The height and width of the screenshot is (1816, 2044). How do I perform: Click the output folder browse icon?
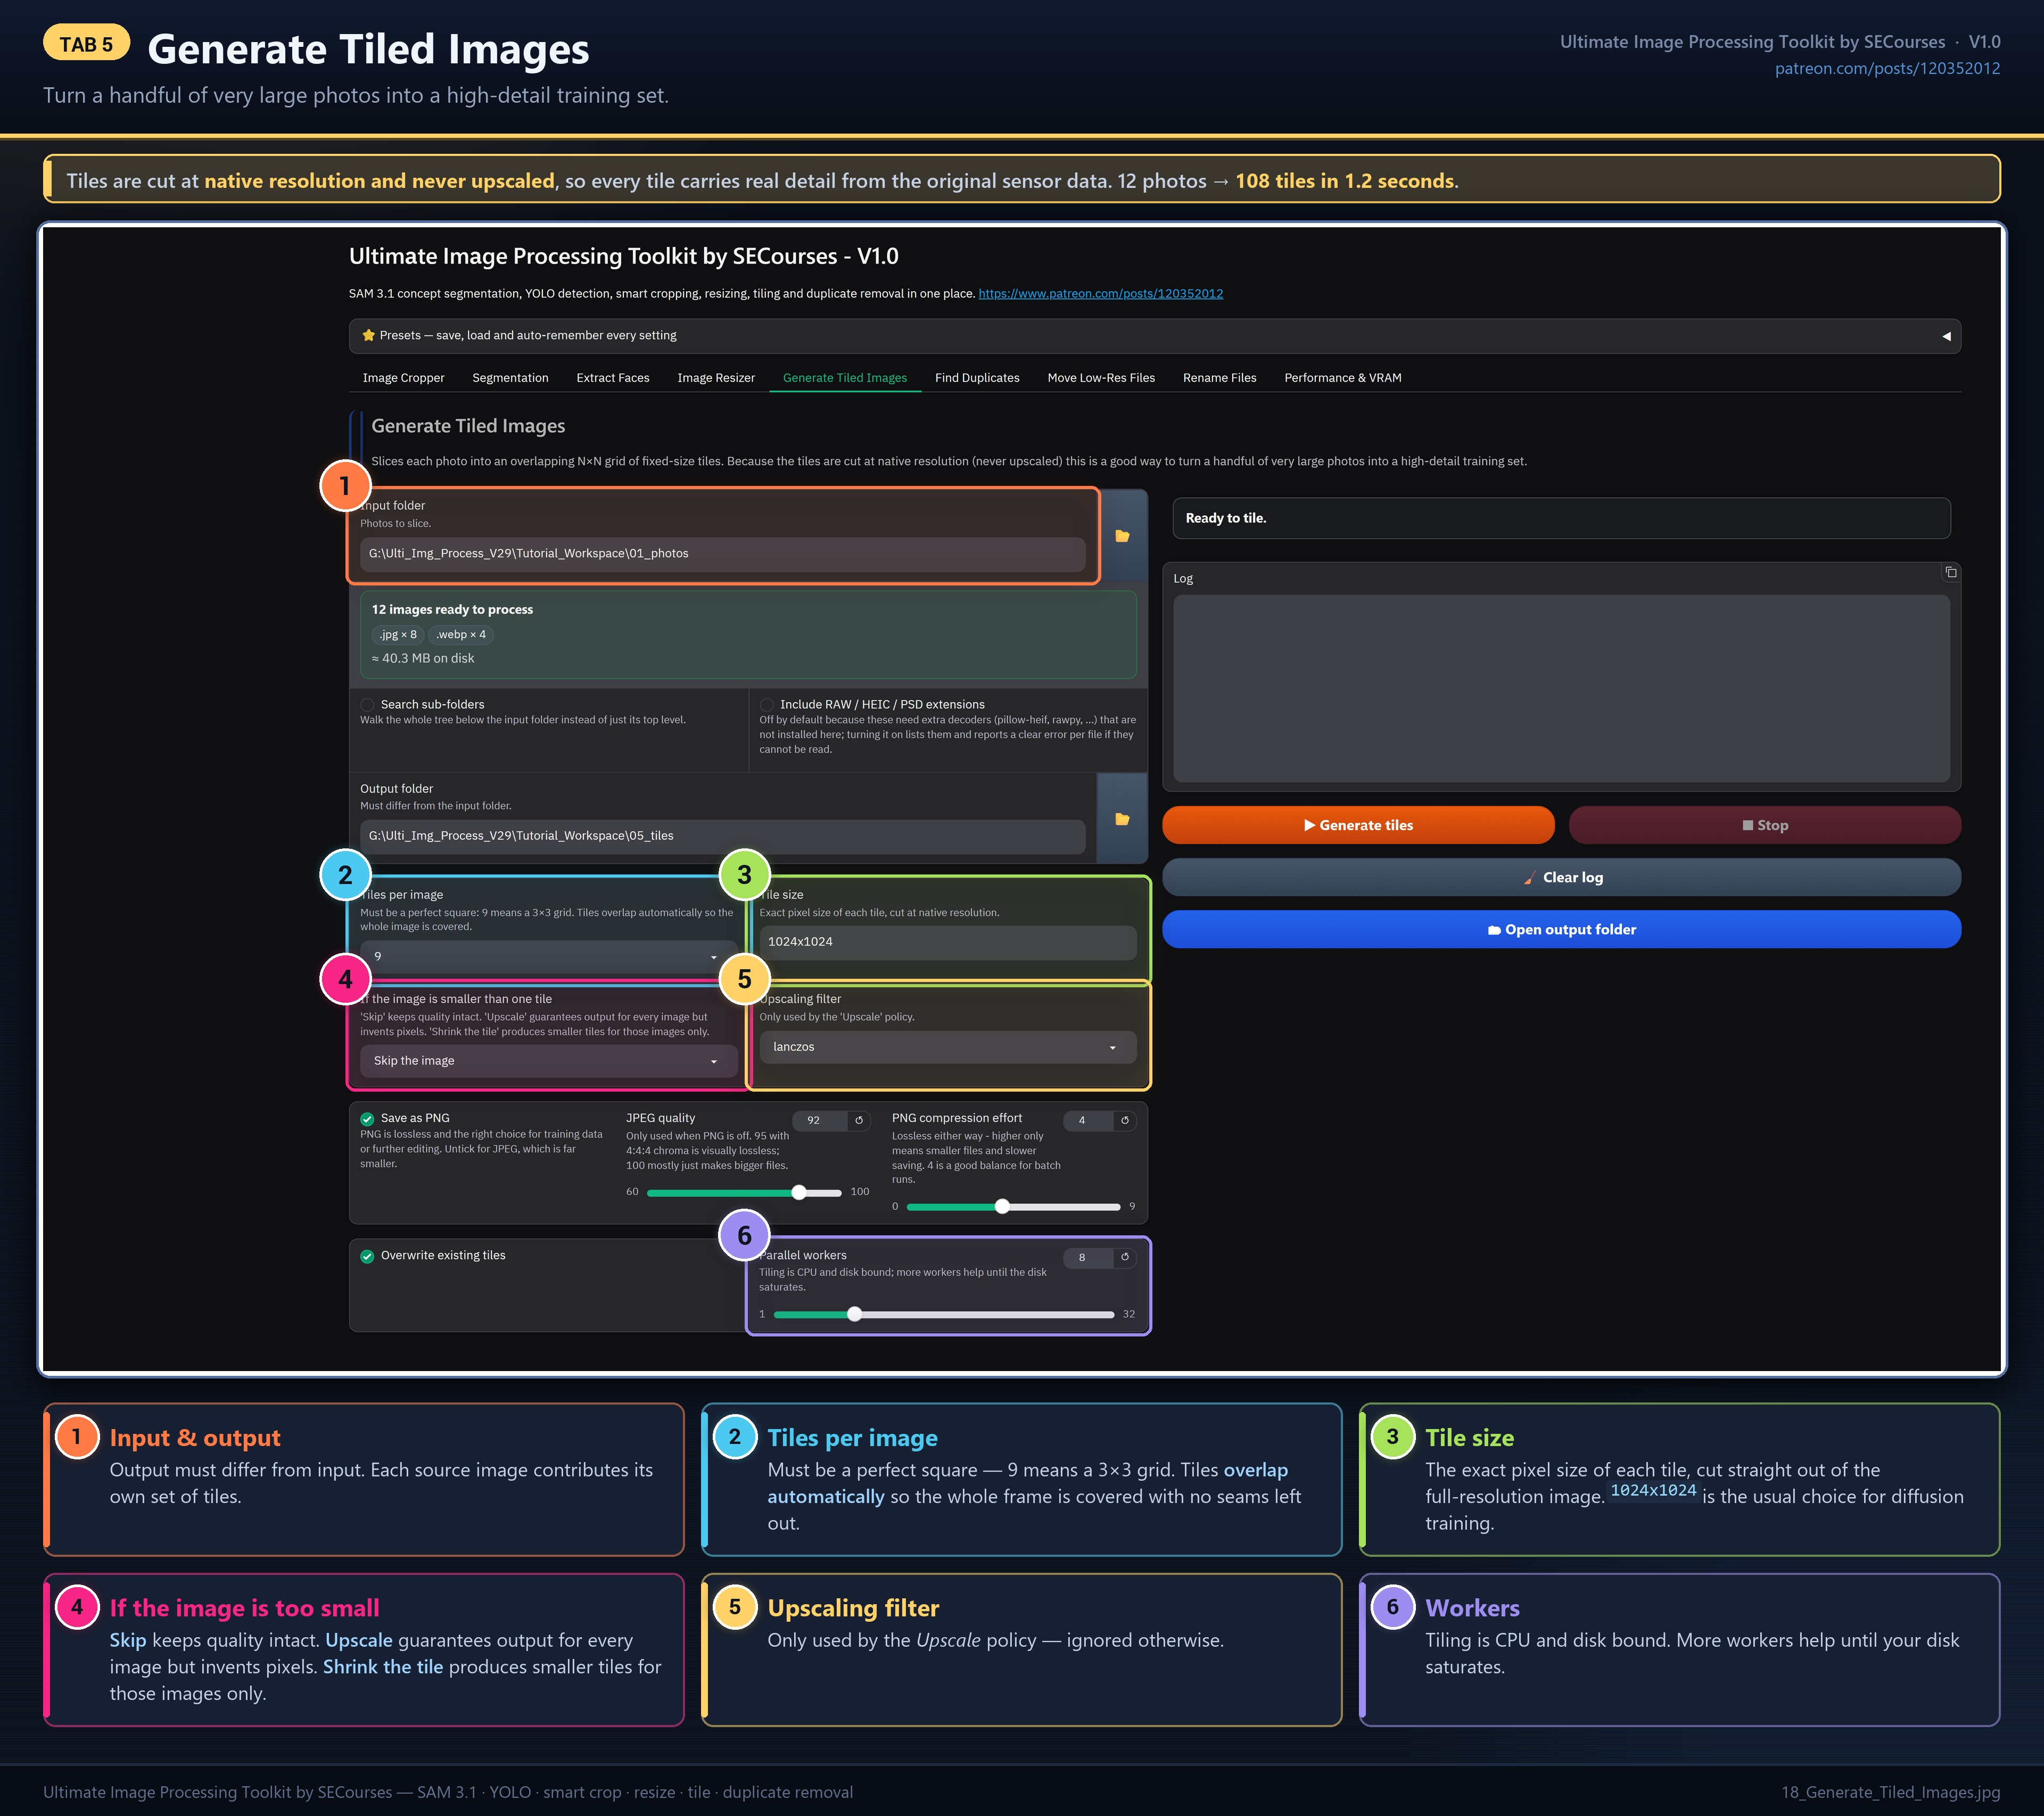pyautogui.click(x=1122, y=819)
